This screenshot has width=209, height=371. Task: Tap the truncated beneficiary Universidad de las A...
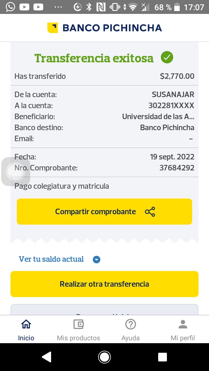(158, 117)
